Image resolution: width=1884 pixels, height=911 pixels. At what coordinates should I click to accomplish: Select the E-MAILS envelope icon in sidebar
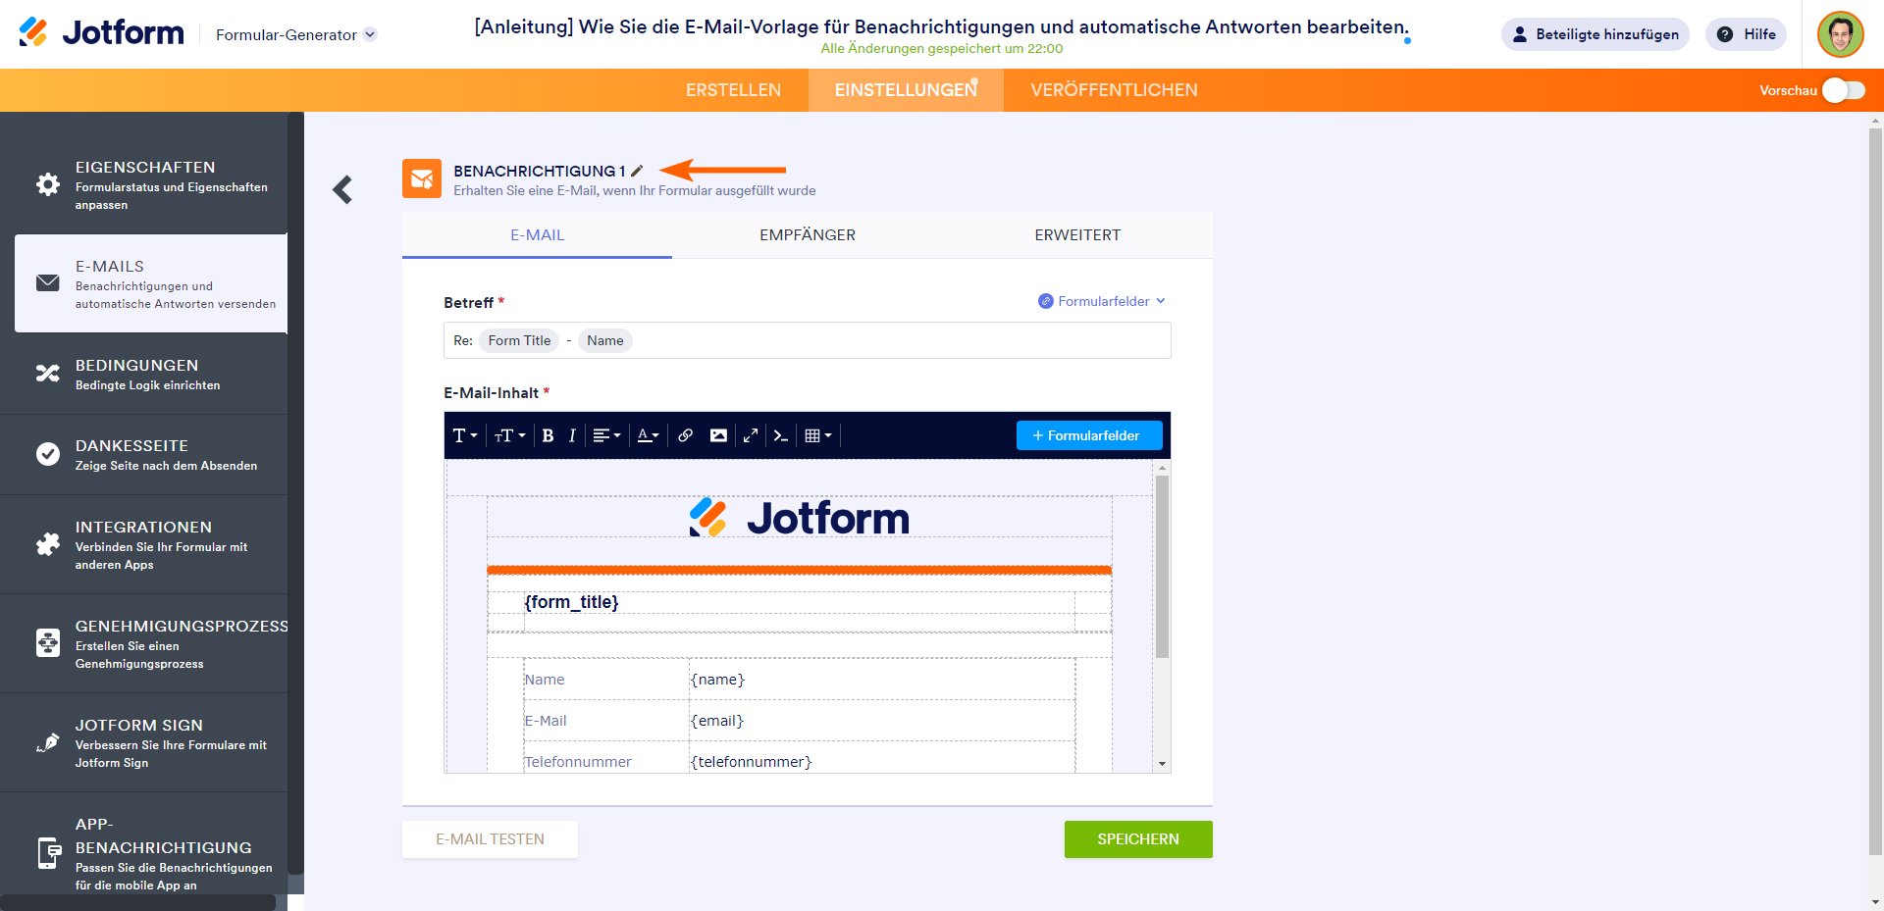(x=48, y=283)
